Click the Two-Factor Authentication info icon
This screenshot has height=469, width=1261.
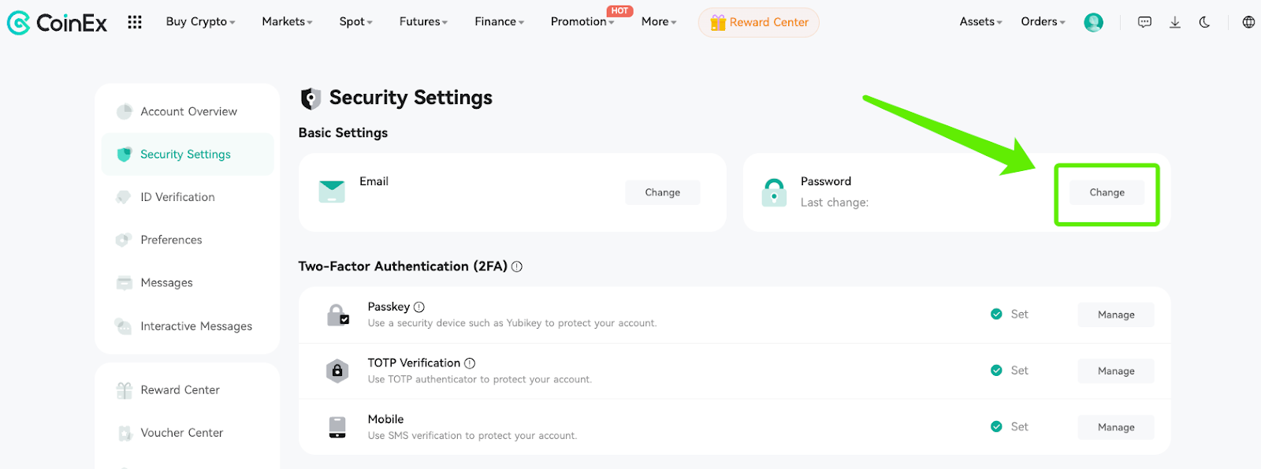[517, 266]
